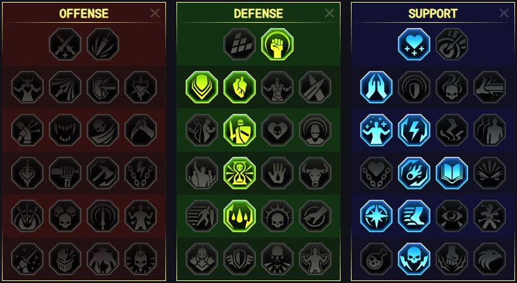Toggle the three flame drops Defense mastery
Screen dimensions: 517x283
pos(240,216)
